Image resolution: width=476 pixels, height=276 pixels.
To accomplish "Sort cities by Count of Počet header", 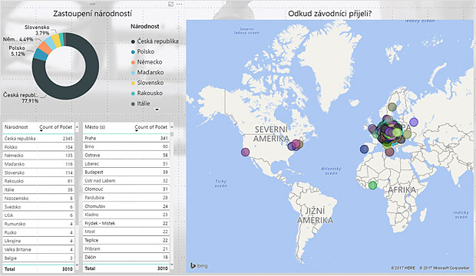I will [151, 127].
